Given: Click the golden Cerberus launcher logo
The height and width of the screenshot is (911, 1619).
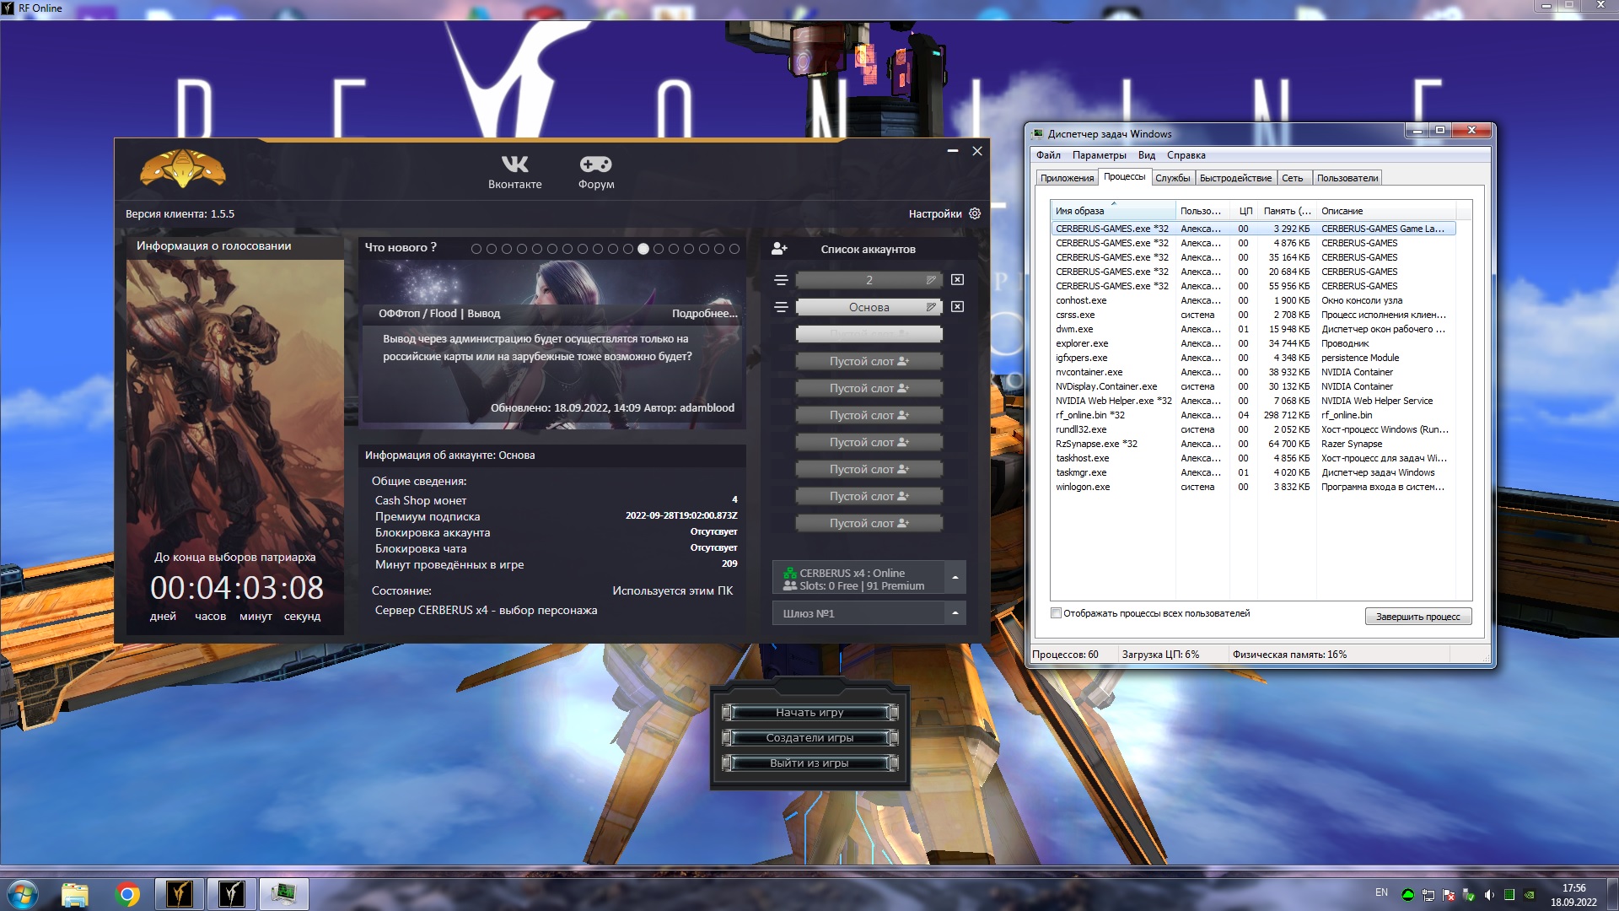Looking at the screenshot, I should coord(183,169).
